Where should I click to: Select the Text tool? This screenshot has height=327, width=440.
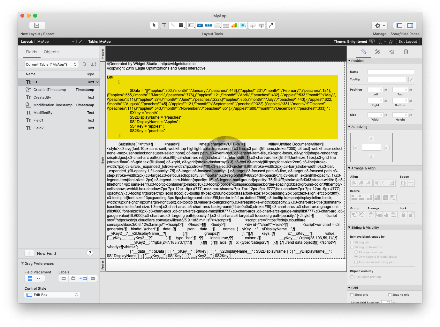click(x=164, y=25)
